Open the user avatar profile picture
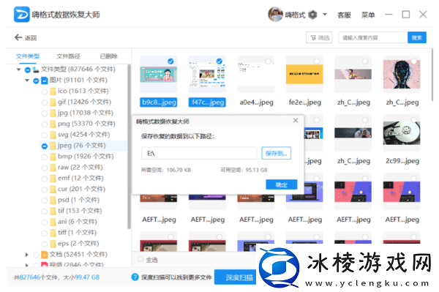The width and height of the screenshot is (439, 292). click(275, 15)
